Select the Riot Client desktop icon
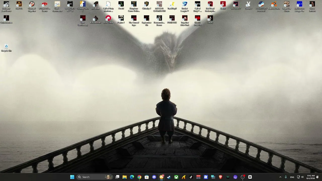 pyautogui.click(x=108, y=19)
